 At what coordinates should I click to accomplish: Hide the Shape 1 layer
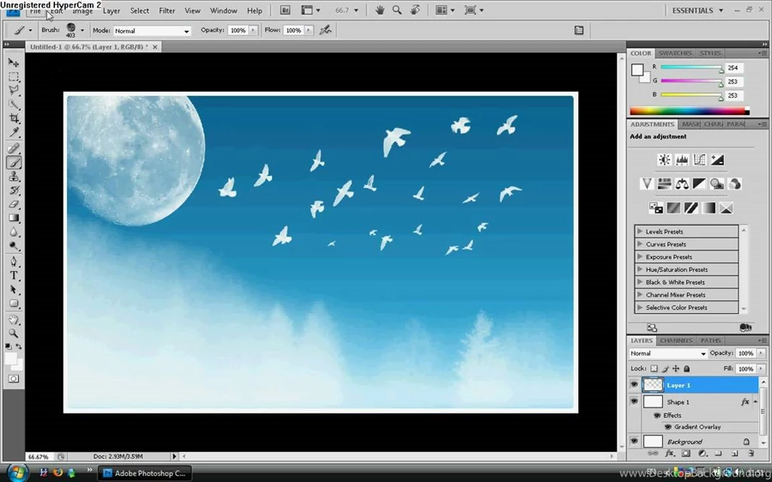pos(634,401)
